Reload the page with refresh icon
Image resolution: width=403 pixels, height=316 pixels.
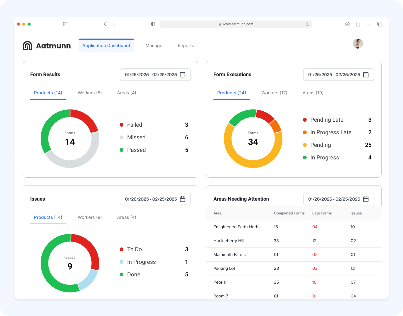pos(308,24)
